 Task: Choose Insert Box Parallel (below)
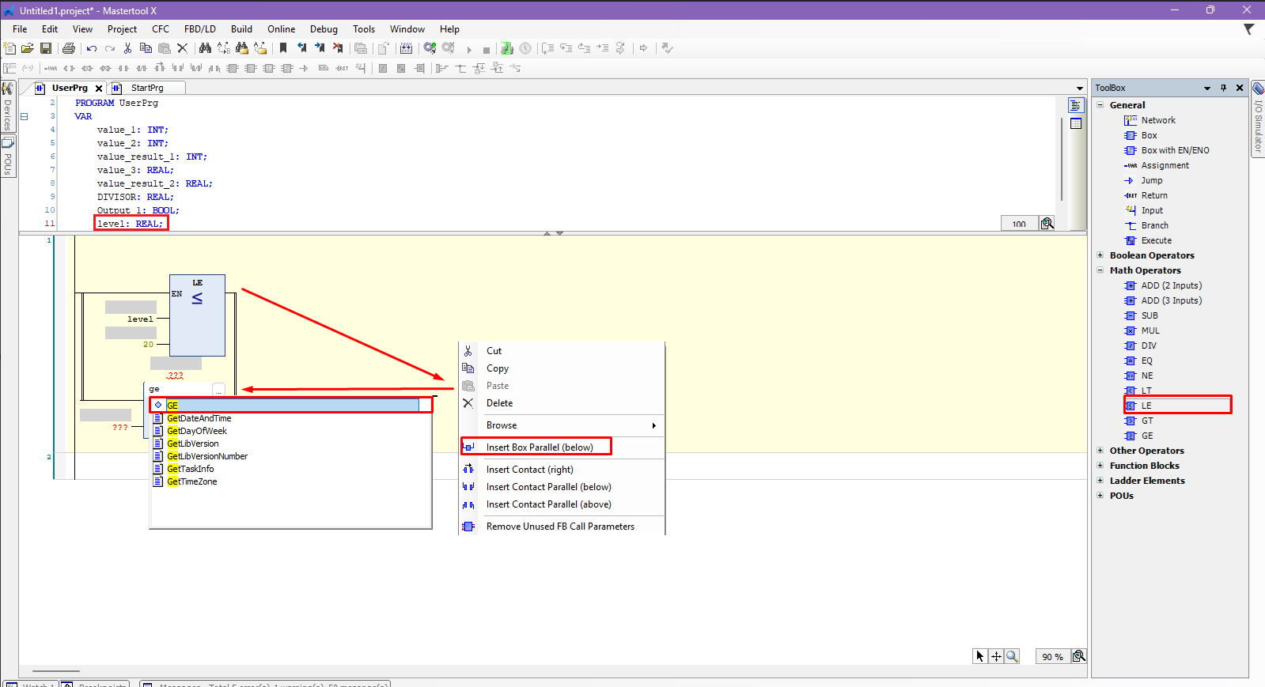pyautogui.click(x=540, y=447)
